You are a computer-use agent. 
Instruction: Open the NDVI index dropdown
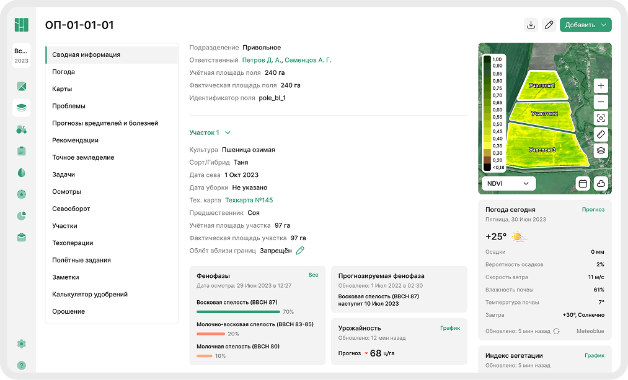click(508, 183)
